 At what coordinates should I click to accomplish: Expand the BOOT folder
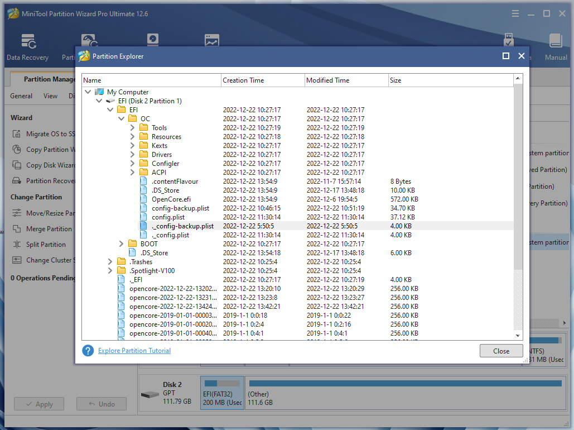(x=121, y=244)
